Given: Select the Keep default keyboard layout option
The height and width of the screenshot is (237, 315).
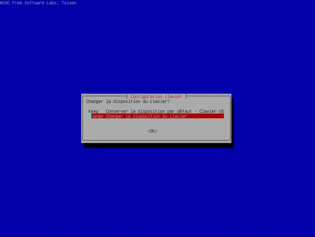Looking at the screenshot, I should click(156, 111).
